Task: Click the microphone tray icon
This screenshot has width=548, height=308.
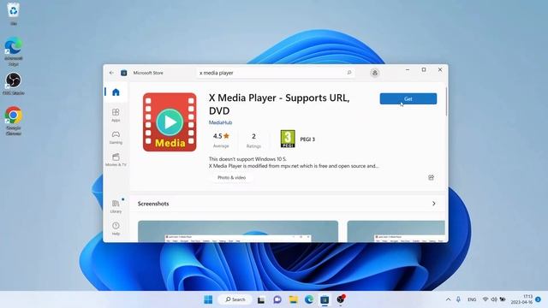Action: tap(458, 299)
